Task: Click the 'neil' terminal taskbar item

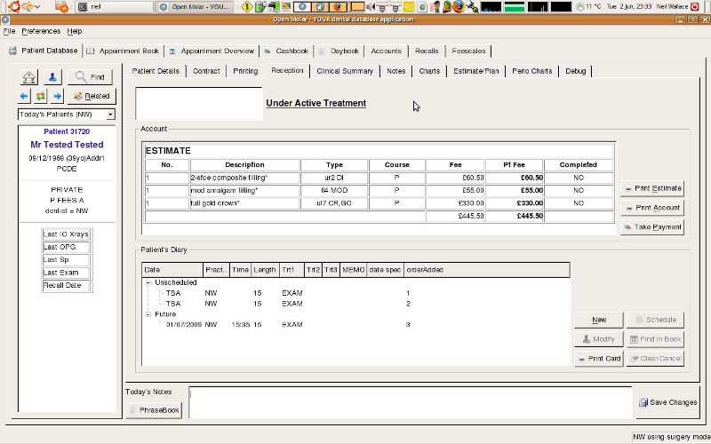Action: coord(114,7)
